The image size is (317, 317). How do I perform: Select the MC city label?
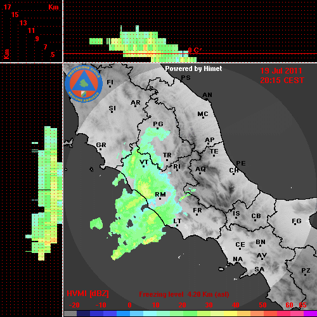(x=203, y=114)
